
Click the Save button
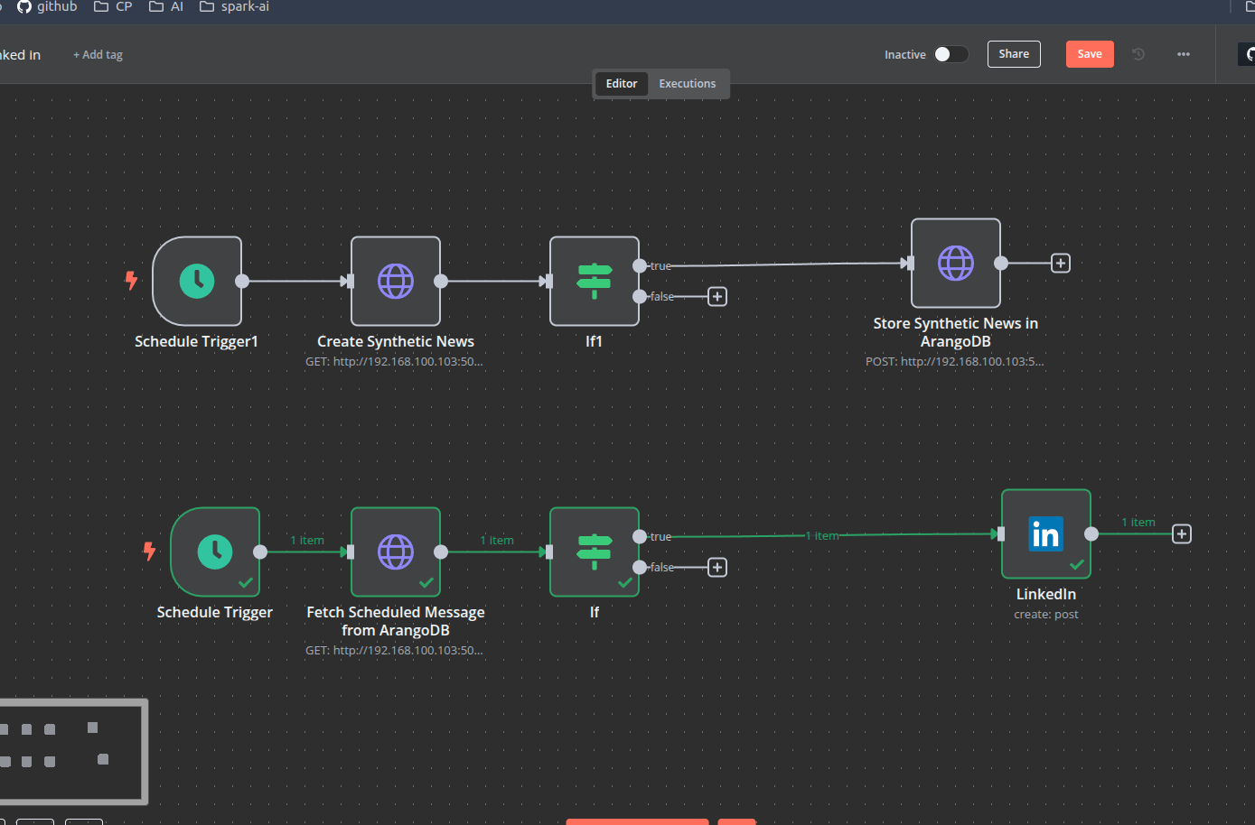(1090, 54)
